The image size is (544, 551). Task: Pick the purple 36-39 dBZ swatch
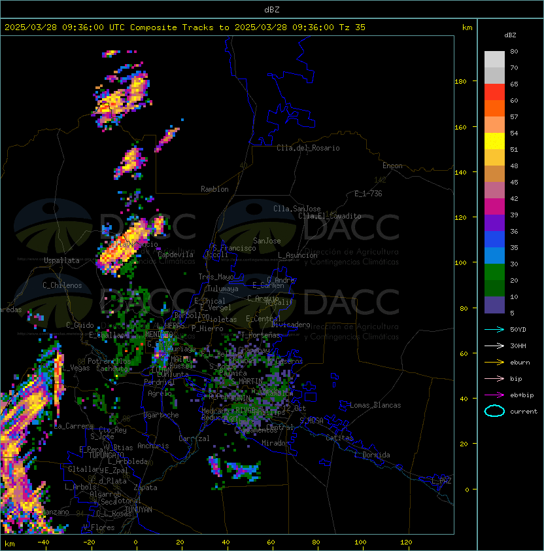point(494,222)
